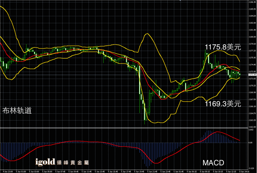This screenshot has width=257, height=173.
Task: Click the 領峰貴金屬 brand text
Action: [73, 163]
